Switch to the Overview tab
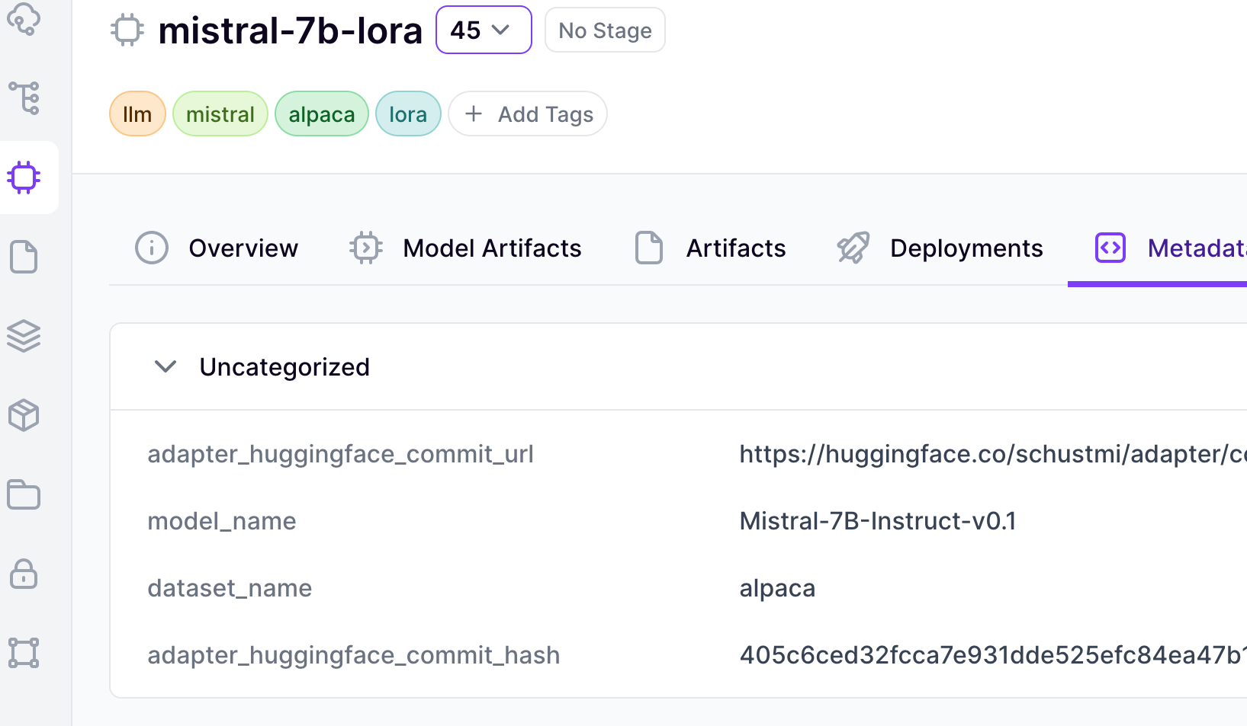This screenshot has width=1247, height=726. [217, 248]
